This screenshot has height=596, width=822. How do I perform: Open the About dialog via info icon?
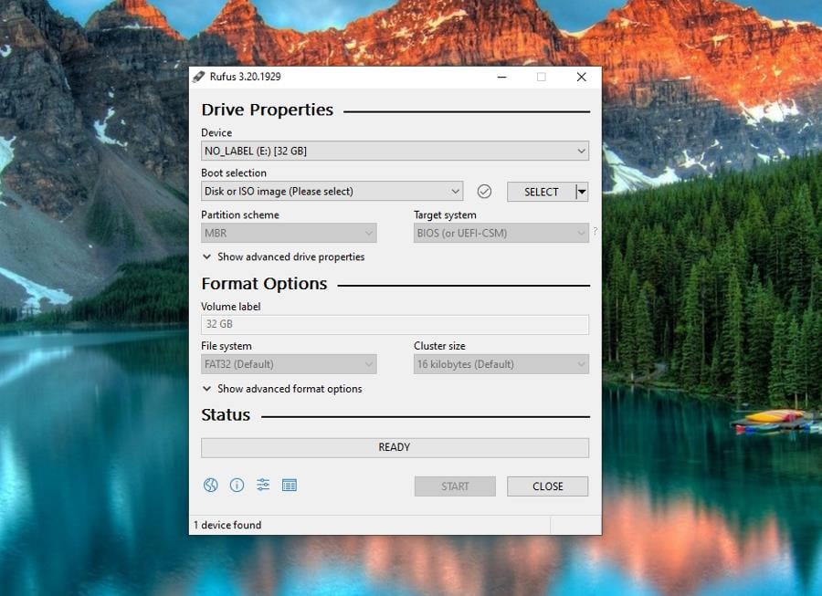[x=237, y=485]
